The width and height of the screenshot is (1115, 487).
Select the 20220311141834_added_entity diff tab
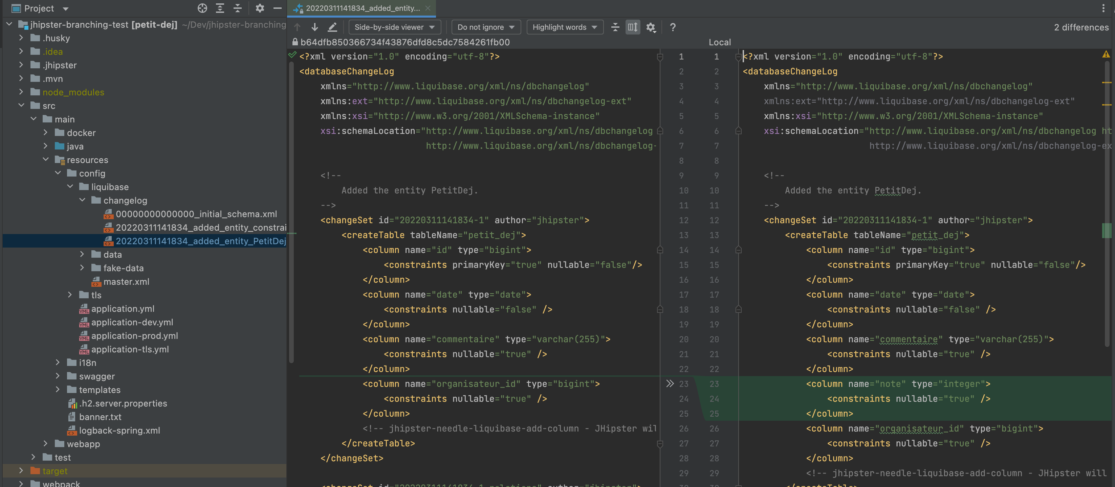[x=362, y=8]
